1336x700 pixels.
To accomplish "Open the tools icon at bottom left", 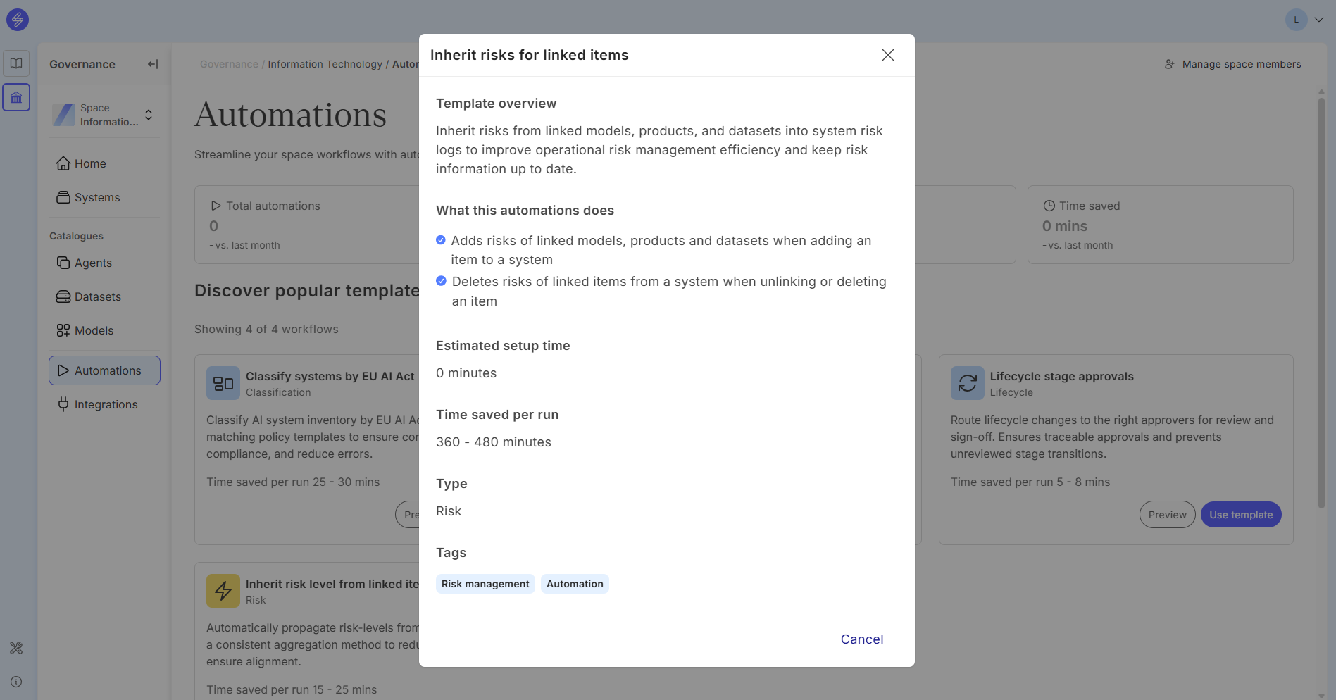I will (16, 648).
